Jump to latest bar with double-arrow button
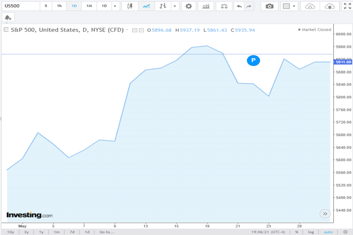 pos(325,214)
